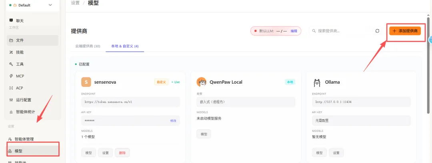Click the 运行配置 sliders icon
The image size is (432, 163).
(11, 100)
